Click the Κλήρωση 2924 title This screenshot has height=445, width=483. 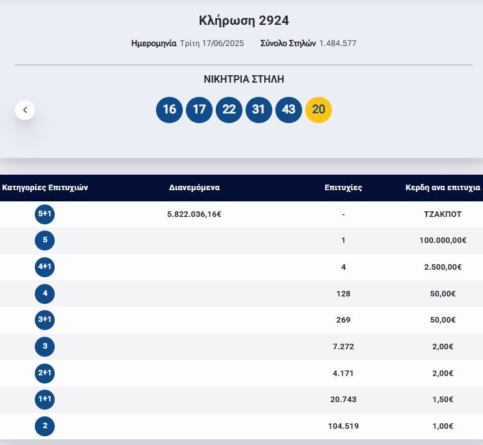click(x=244, y=21)
